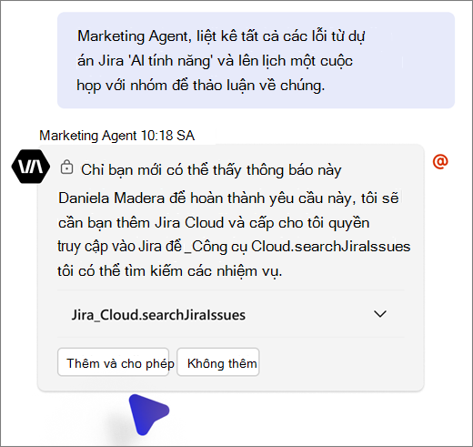Click the 'Marketing Agent 10:18 SA' sender header
The height and width of the screenshot is (447, 473).
(x=117, y=136)
